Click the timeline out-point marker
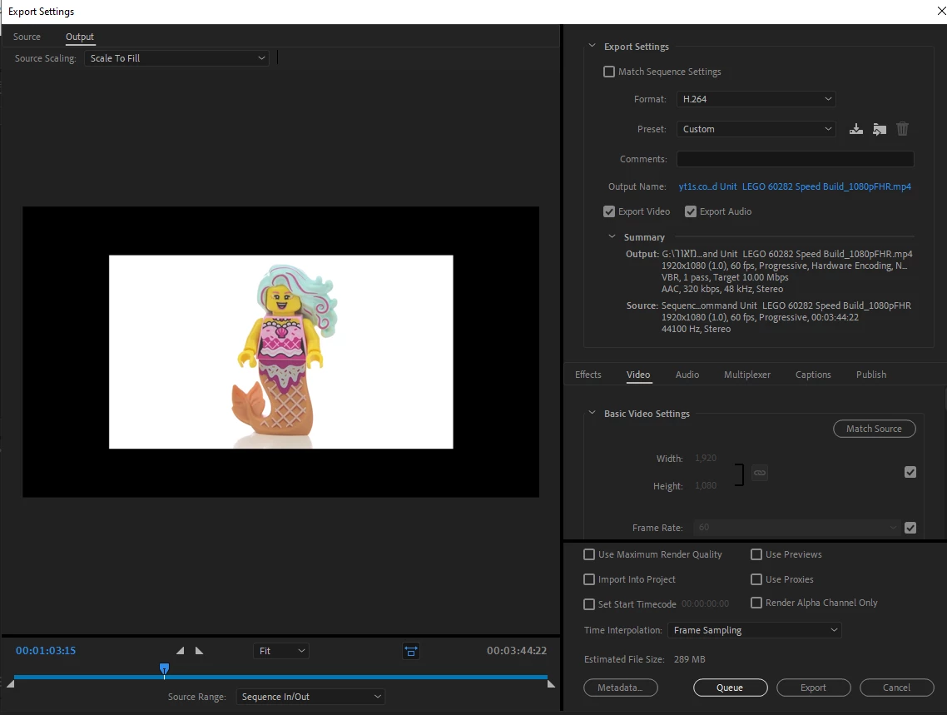The height and width of the screenshot is (715, 947). tap(551, 683)
